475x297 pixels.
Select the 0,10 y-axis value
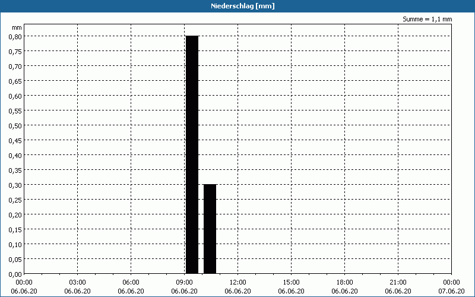15,245
